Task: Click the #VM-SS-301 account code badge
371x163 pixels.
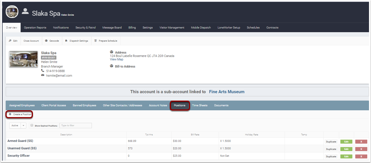Action: [49, 58]
